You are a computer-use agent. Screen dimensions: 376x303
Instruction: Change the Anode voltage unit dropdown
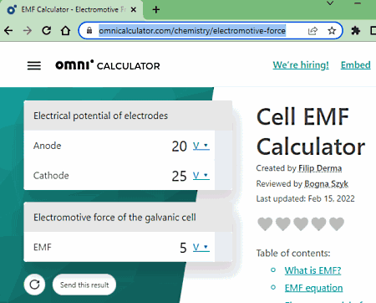click(201, 146)
